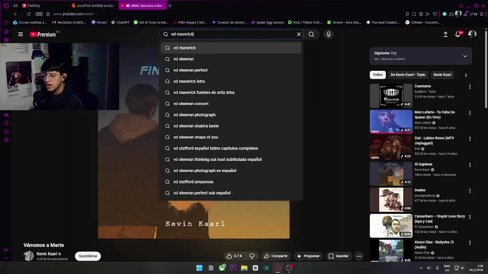The image size is (488, 274).
Task: Start voice search with microphone icon
Action: pyautogui.click(x=329, y=34)
